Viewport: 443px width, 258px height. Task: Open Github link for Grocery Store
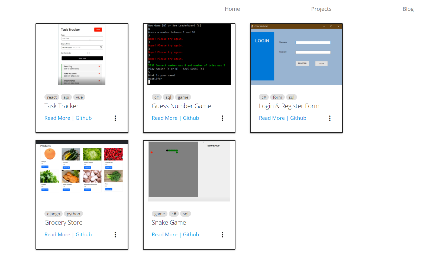83,234
